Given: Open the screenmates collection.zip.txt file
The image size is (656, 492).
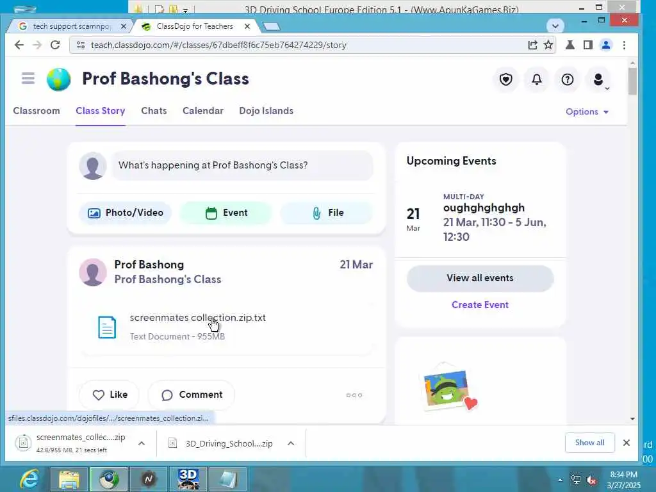Looking at the screenshot, I should coord(197,318).
